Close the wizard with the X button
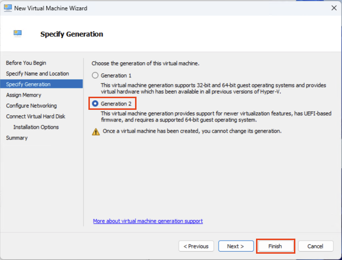This screenshot has width=342, height=260. [334, 8]
